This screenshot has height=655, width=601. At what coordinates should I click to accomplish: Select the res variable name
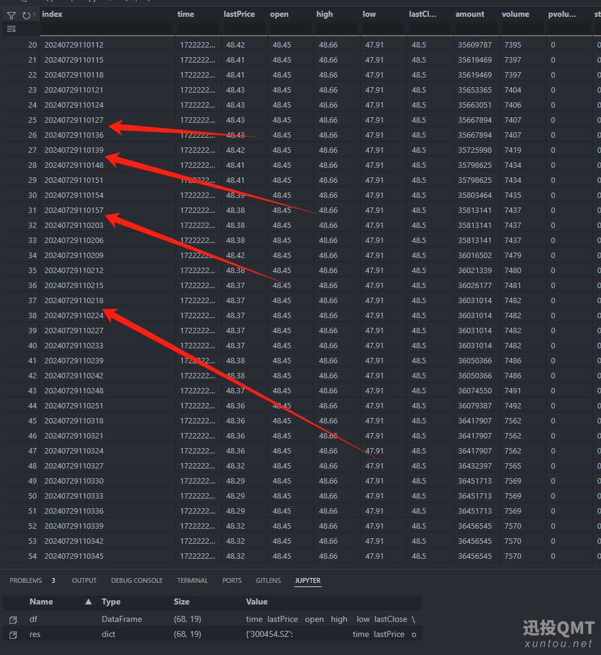pos(35,634)
